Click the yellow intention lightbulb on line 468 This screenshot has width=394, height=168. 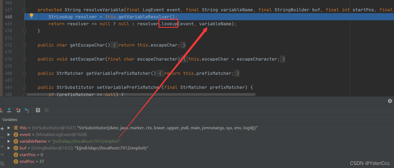coord(31,16)
